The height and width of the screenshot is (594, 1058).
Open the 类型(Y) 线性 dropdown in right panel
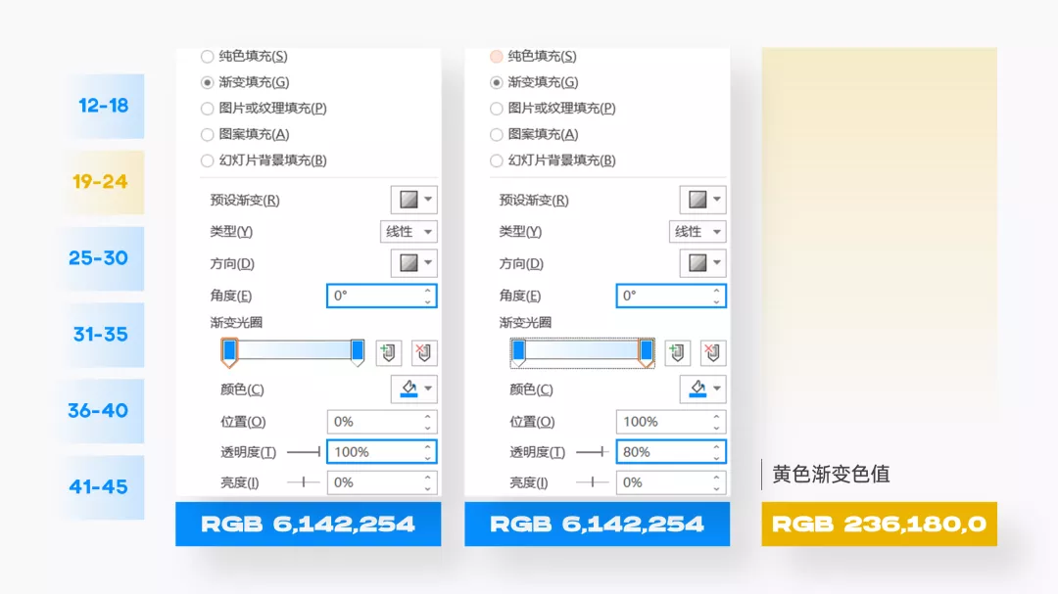697,231
